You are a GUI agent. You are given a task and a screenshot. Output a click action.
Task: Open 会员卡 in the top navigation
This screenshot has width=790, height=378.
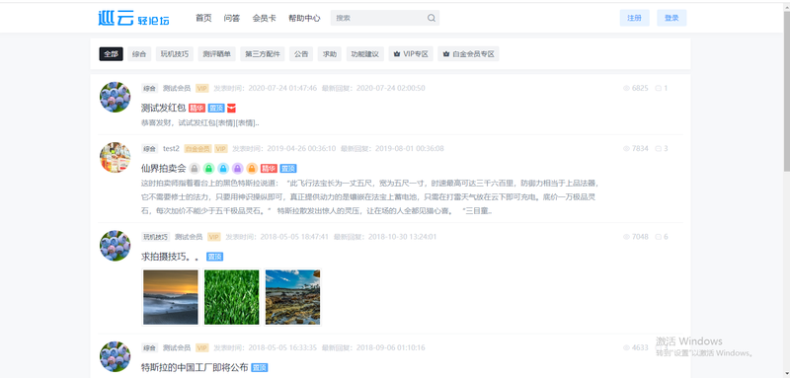[264, 18]
